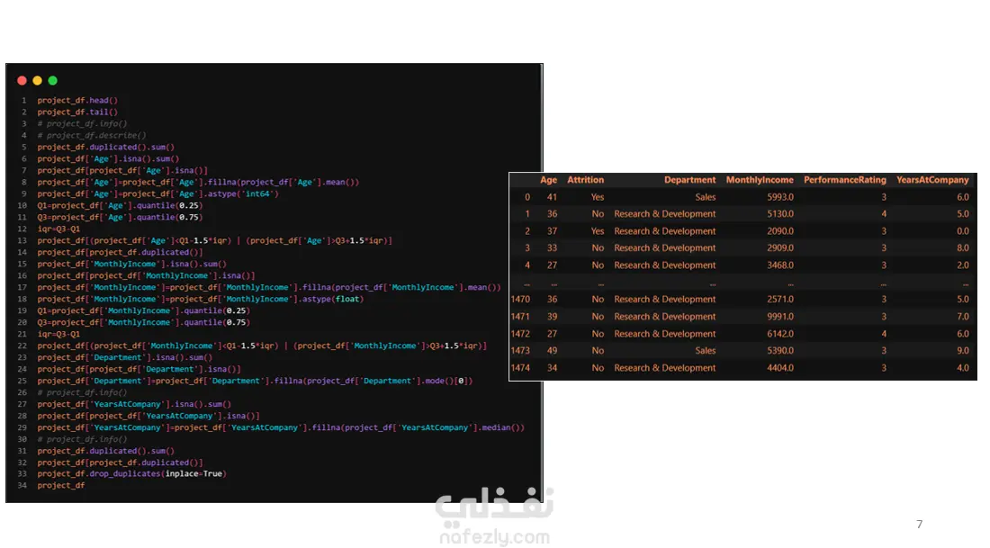Click the MonthlyIncome quantile(0.25) line
This screenshot has width=990, height=548.
pos(143,310)
